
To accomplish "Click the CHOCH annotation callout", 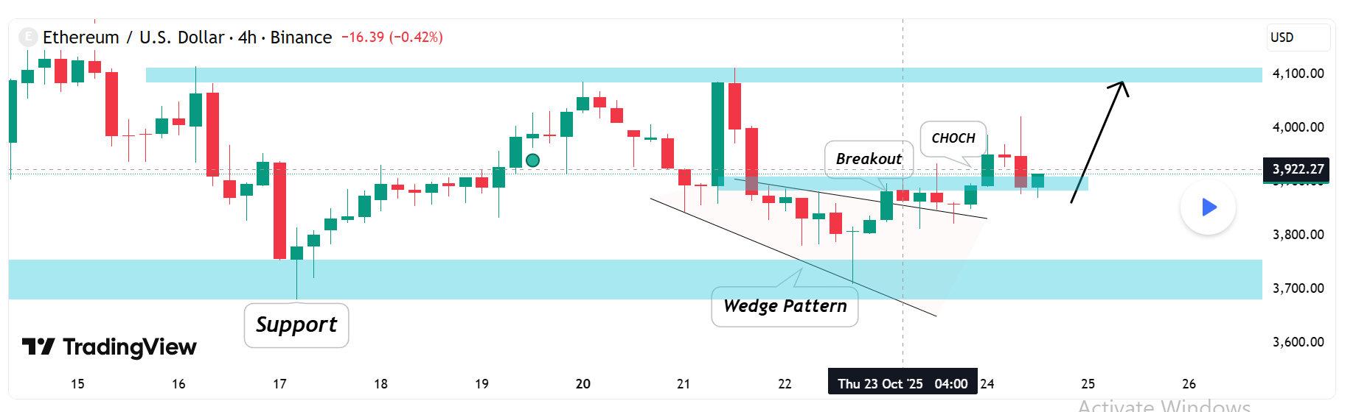I will (953, 138).
